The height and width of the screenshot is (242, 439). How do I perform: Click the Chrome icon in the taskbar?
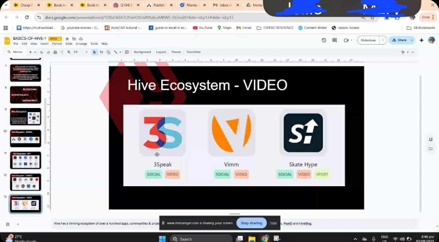(x=264, y=239)
